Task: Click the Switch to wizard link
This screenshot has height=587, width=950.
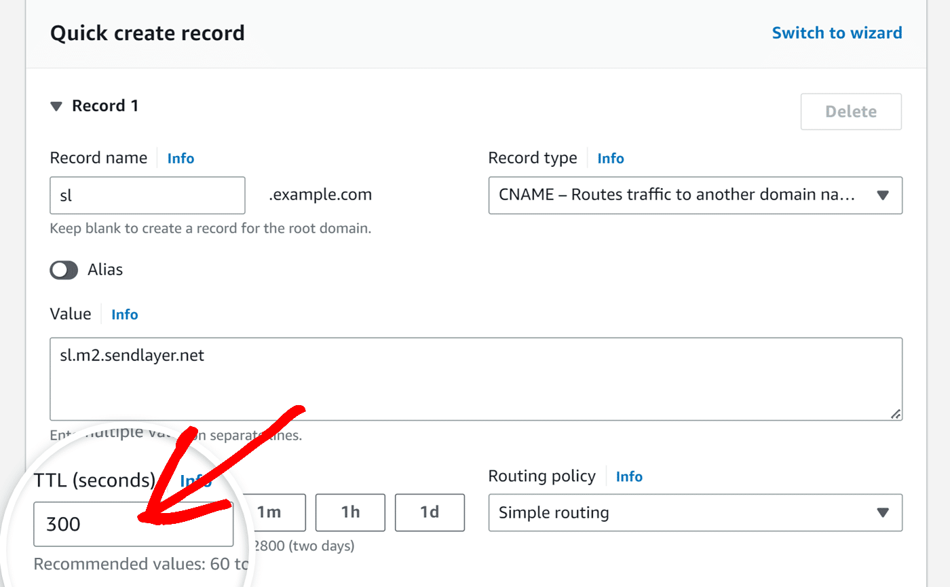Action: 837,33
